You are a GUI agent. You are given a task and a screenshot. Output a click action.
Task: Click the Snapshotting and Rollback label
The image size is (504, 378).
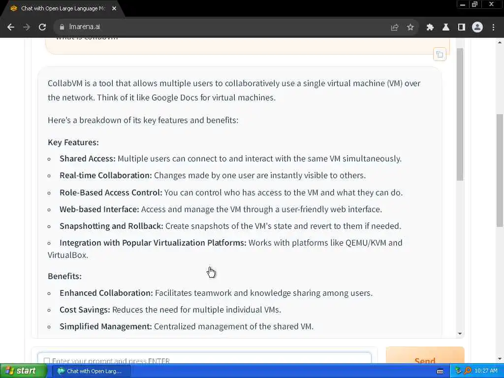tap(112, 226)
